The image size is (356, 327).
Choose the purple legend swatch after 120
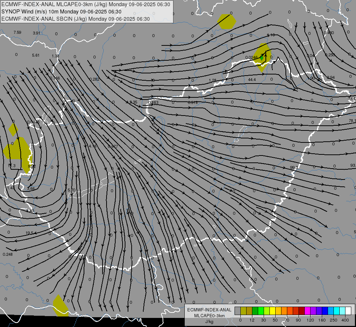coord(313,311)
